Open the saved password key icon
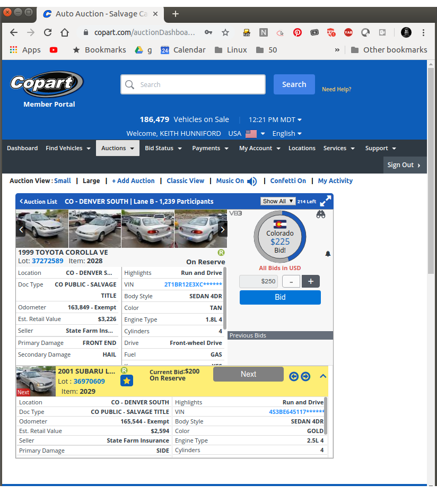 click(x=208, y=32)
